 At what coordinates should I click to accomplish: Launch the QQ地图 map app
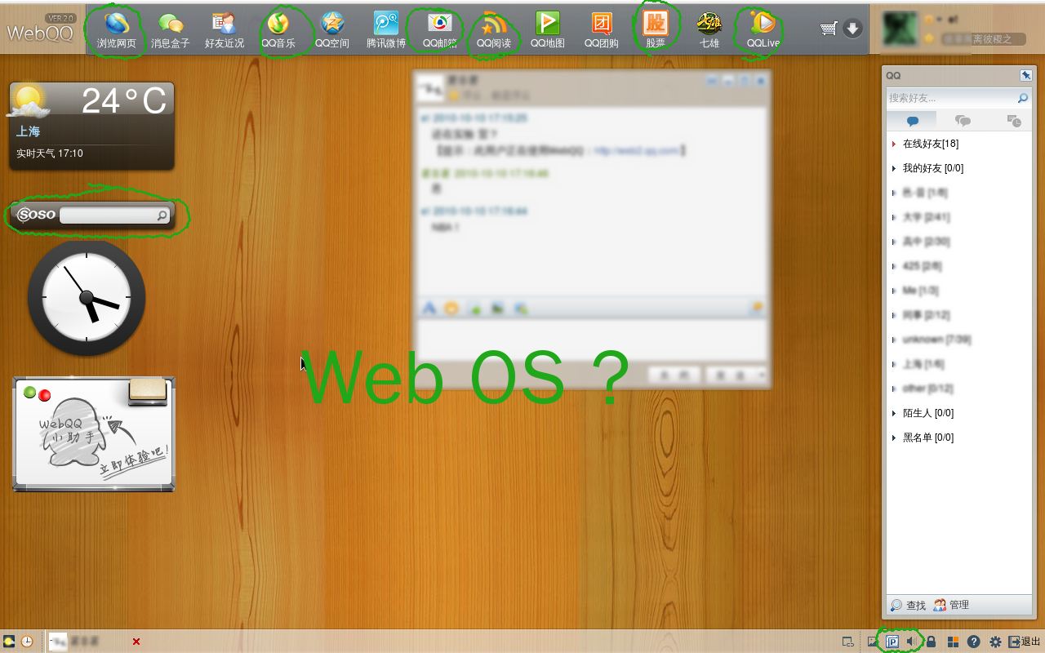(548, 30)
